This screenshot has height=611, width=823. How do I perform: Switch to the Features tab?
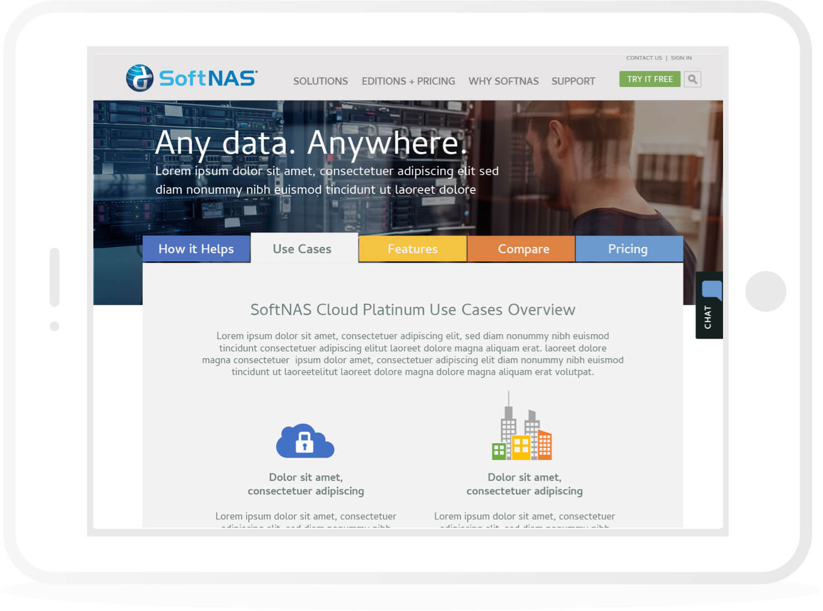pos(413,249)
